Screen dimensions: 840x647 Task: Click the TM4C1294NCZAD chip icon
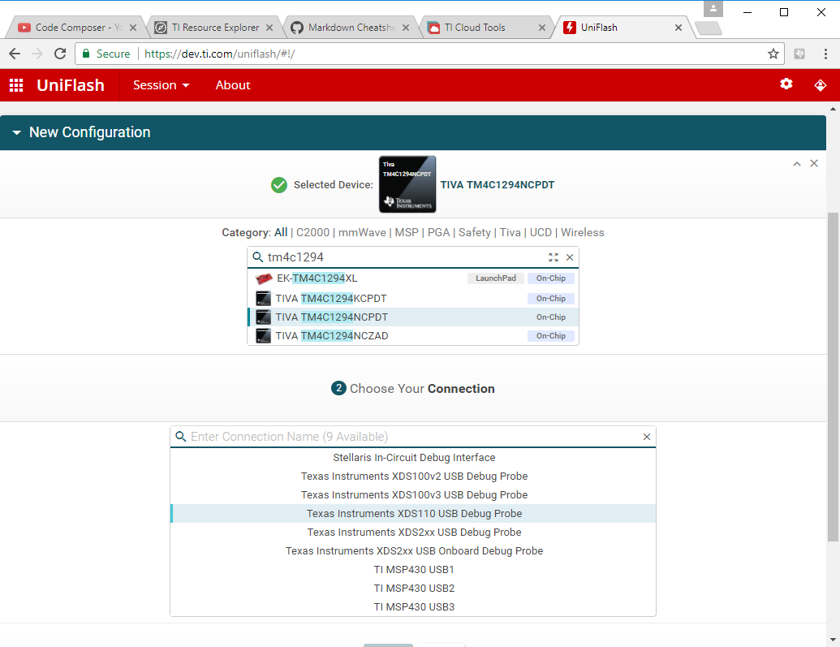[x=263, y=335]
